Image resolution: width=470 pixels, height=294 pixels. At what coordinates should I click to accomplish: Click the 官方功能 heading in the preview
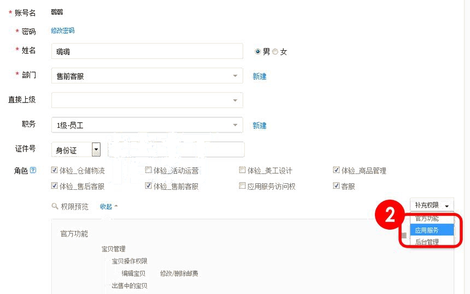(74, 233)
